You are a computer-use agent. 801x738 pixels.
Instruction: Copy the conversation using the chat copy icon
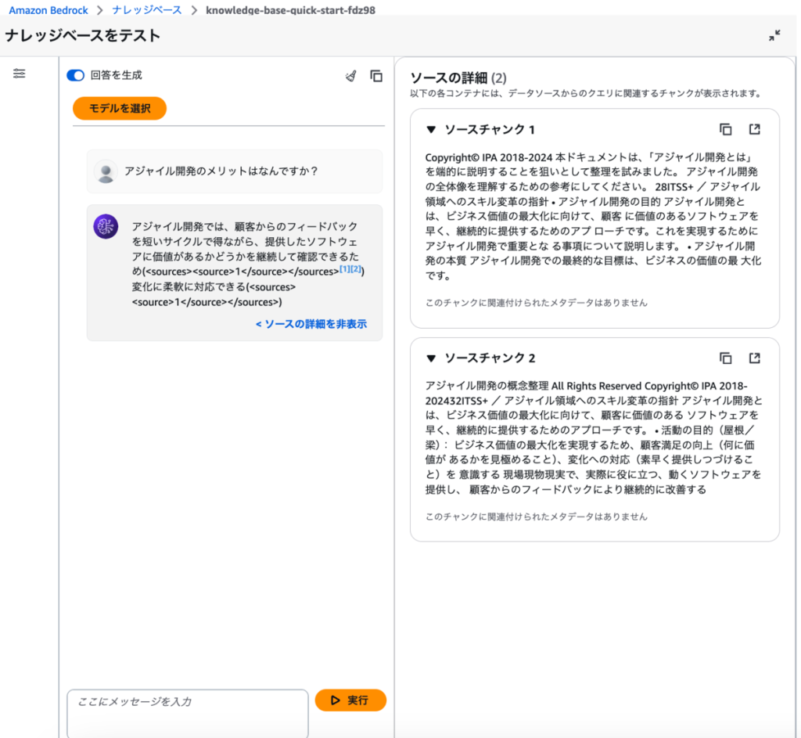click(376, 76)
